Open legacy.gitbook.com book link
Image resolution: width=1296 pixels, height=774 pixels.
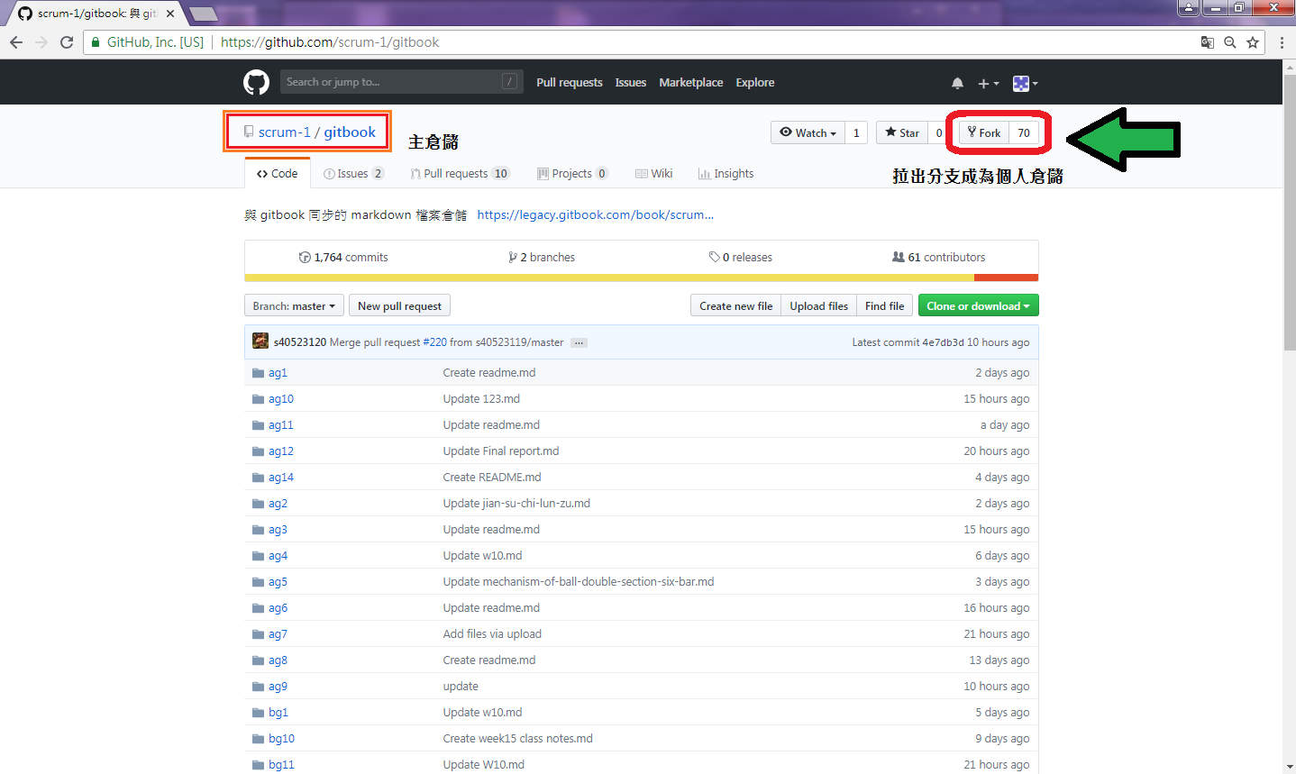(x=596, y=215)
